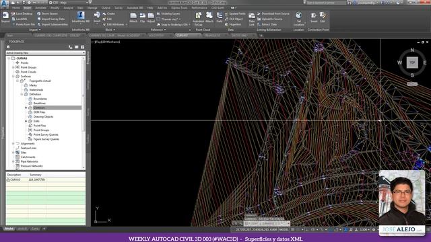Image resolution: width=431 pixels, height=242 pixels.
Task: Switch to the Model layout tab
Action: point(9,229)
